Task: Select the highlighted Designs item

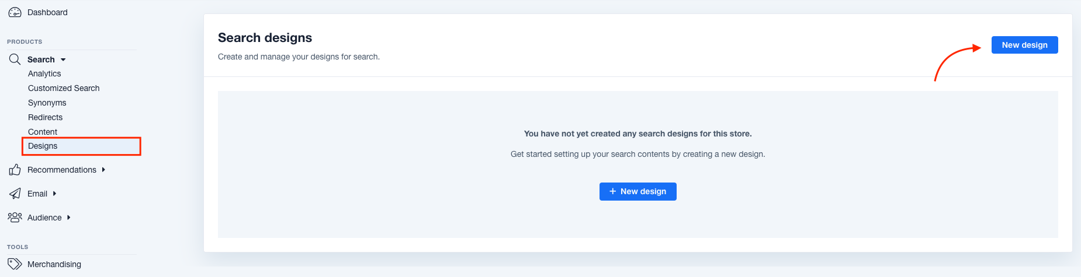Action: (x=43, y=146)
